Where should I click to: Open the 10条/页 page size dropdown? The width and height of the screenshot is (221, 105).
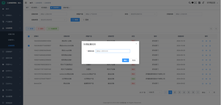[155, 92]
